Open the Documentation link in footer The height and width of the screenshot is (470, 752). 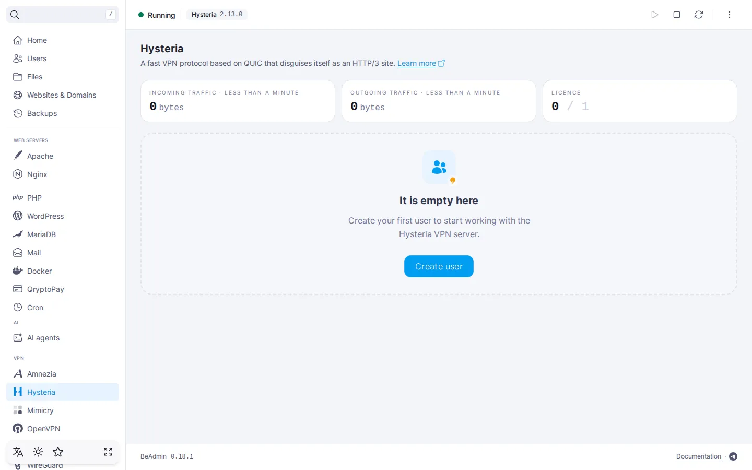tap(698, 456)
